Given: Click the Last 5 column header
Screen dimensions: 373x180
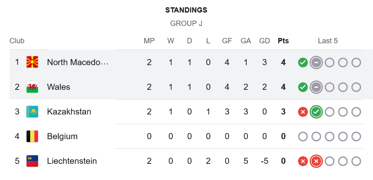Looking at the screenshot, I should coord(328,41).
